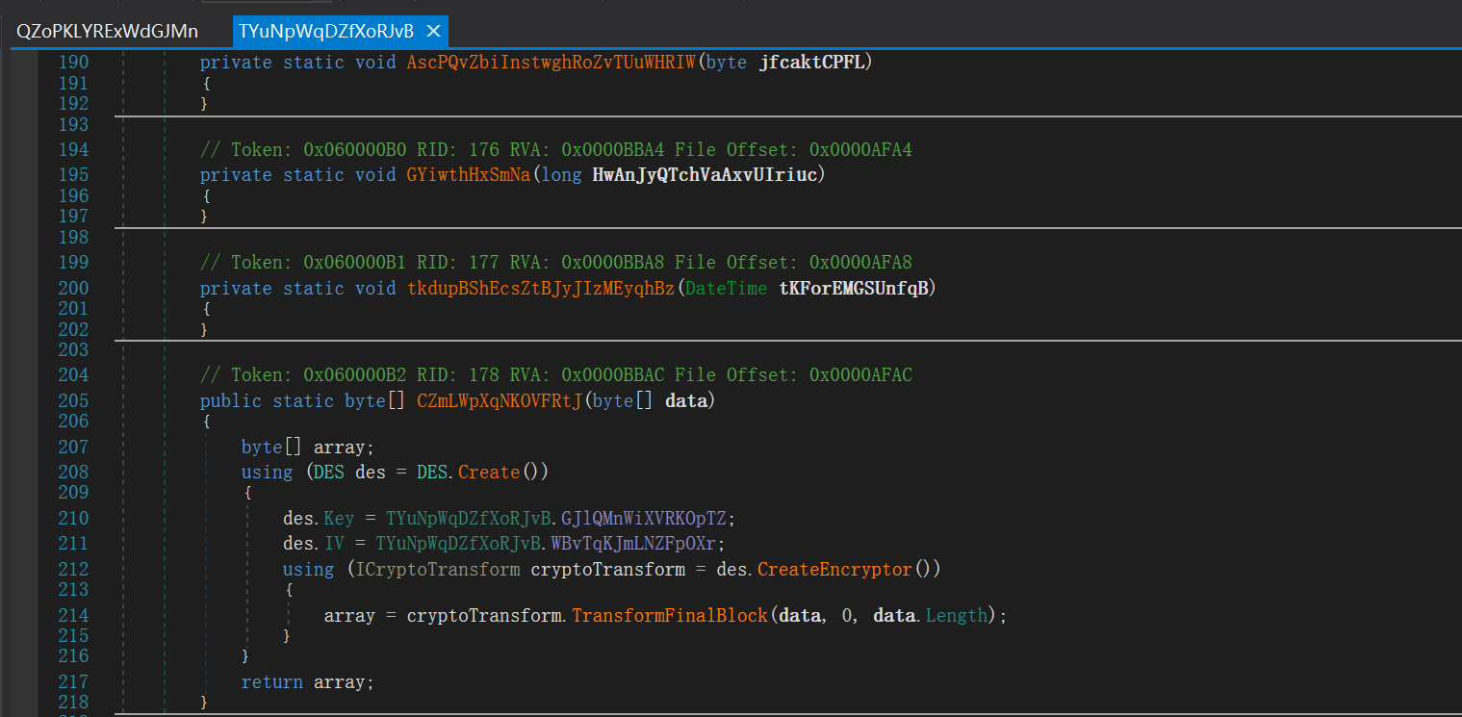Open the AscPQvZbiInstwghRoZvTUuWHRIW method definition
The height and width of the screenshot is (717, 1462).
pyautogui.click(x=551, y=63)
